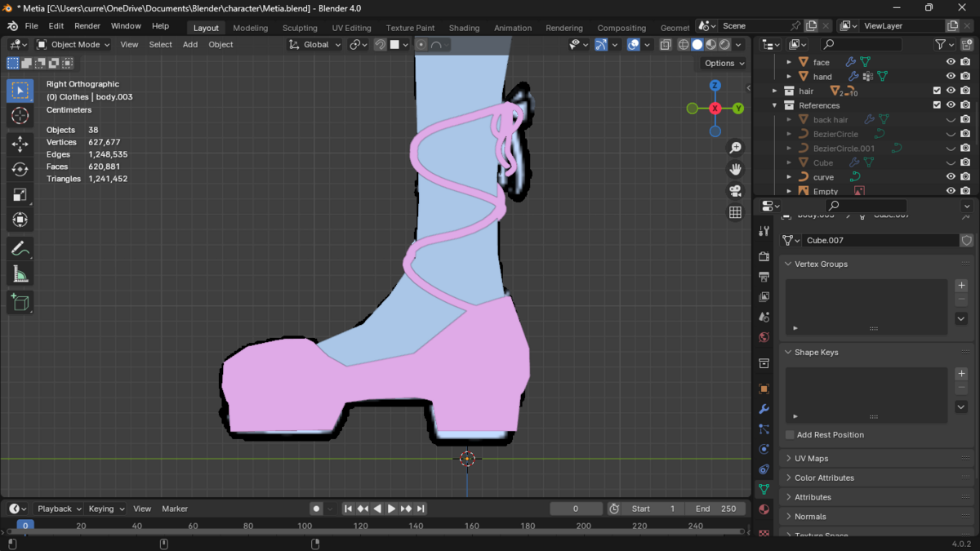Hide the face object in viewport
Image resolution: width=980 pixels, height=551 pixels.
tap(951, 62)
